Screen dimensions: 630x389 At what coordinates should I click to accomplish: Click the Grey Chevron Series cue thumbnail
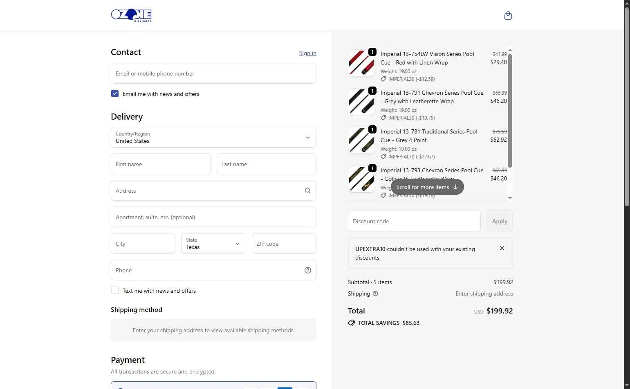coord(361,102)
